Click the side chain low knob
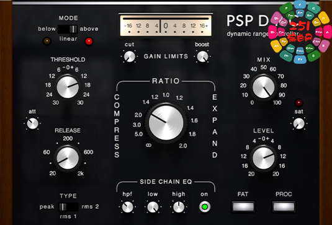 (x=153, y=207)
